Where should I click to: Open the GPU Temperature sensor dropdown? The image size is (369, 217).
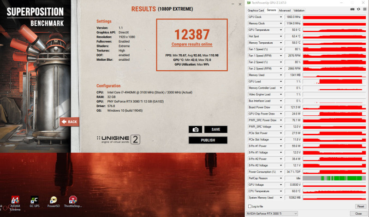click(x=281, y=30)
